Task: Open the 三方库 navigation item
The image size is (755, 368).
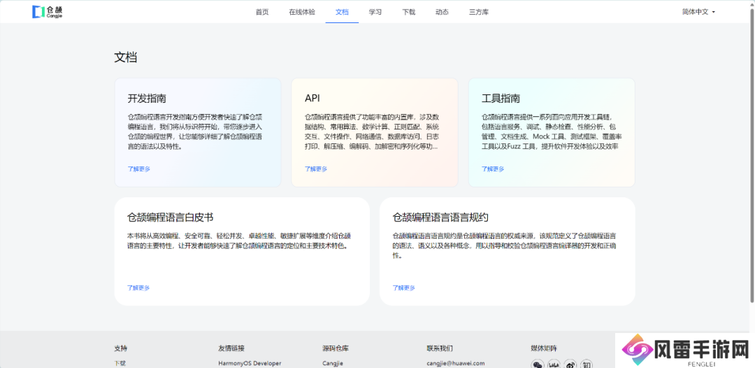Action: pyautogui.click(x=479, y=12)
